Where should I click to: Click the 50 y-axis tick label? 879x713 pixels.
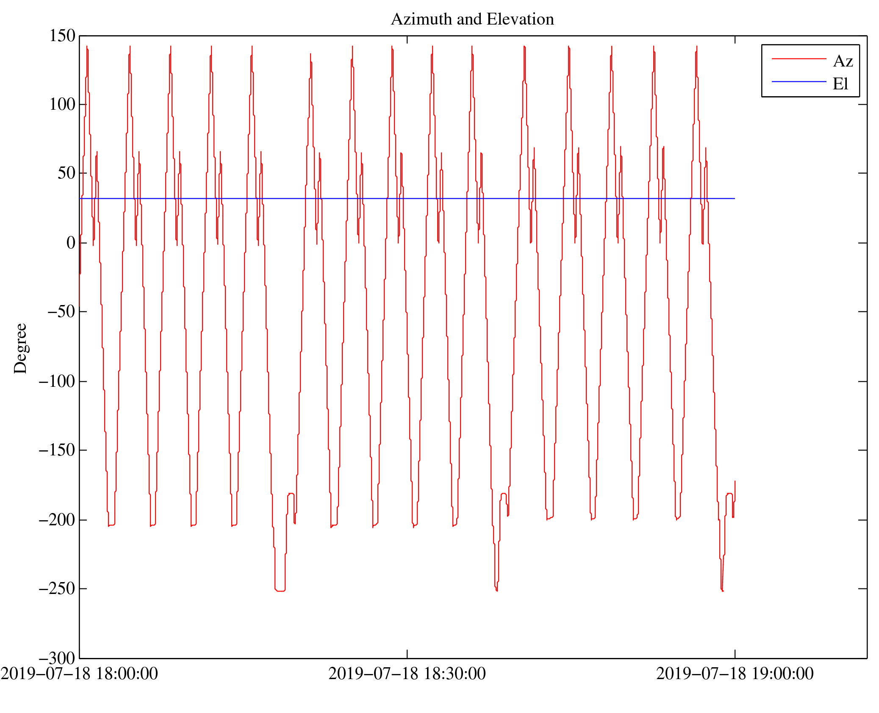point(67,173)
